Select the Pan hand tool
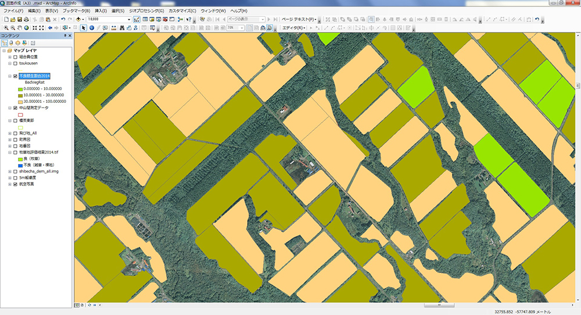 (x=20, y=27)
